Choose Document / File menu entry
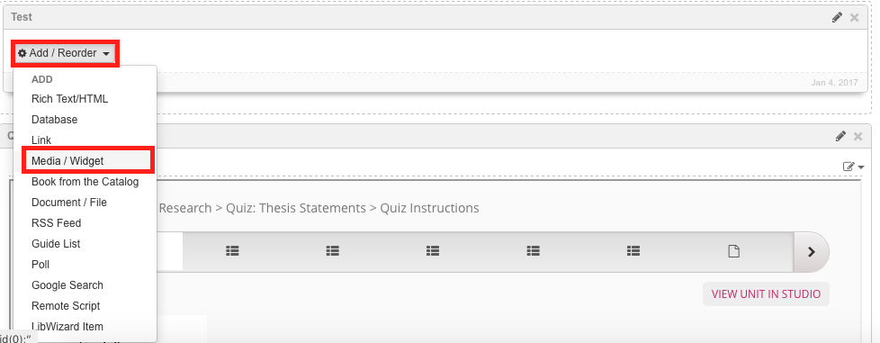The height and width of the screenshot is (343, 880). click(69, 202)
